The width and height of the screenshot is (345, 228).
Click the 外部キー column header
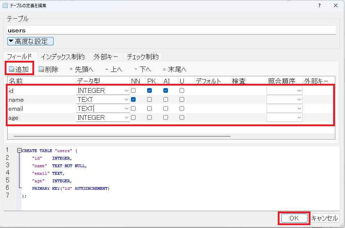(319, 81)
